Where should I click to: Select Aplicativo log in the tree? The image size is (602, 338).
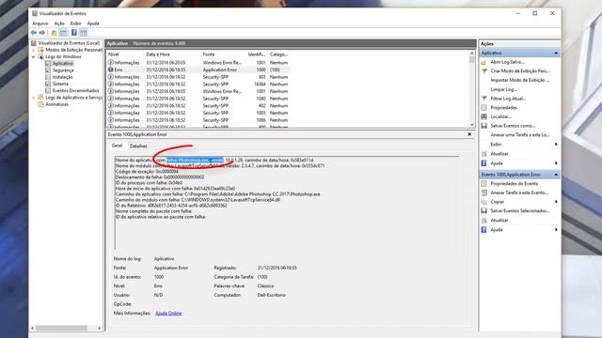(x=63, y=64)
